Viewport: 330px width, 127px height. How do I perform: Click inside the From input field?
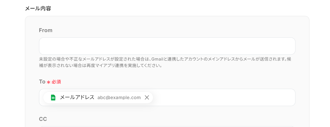[167, 46]
